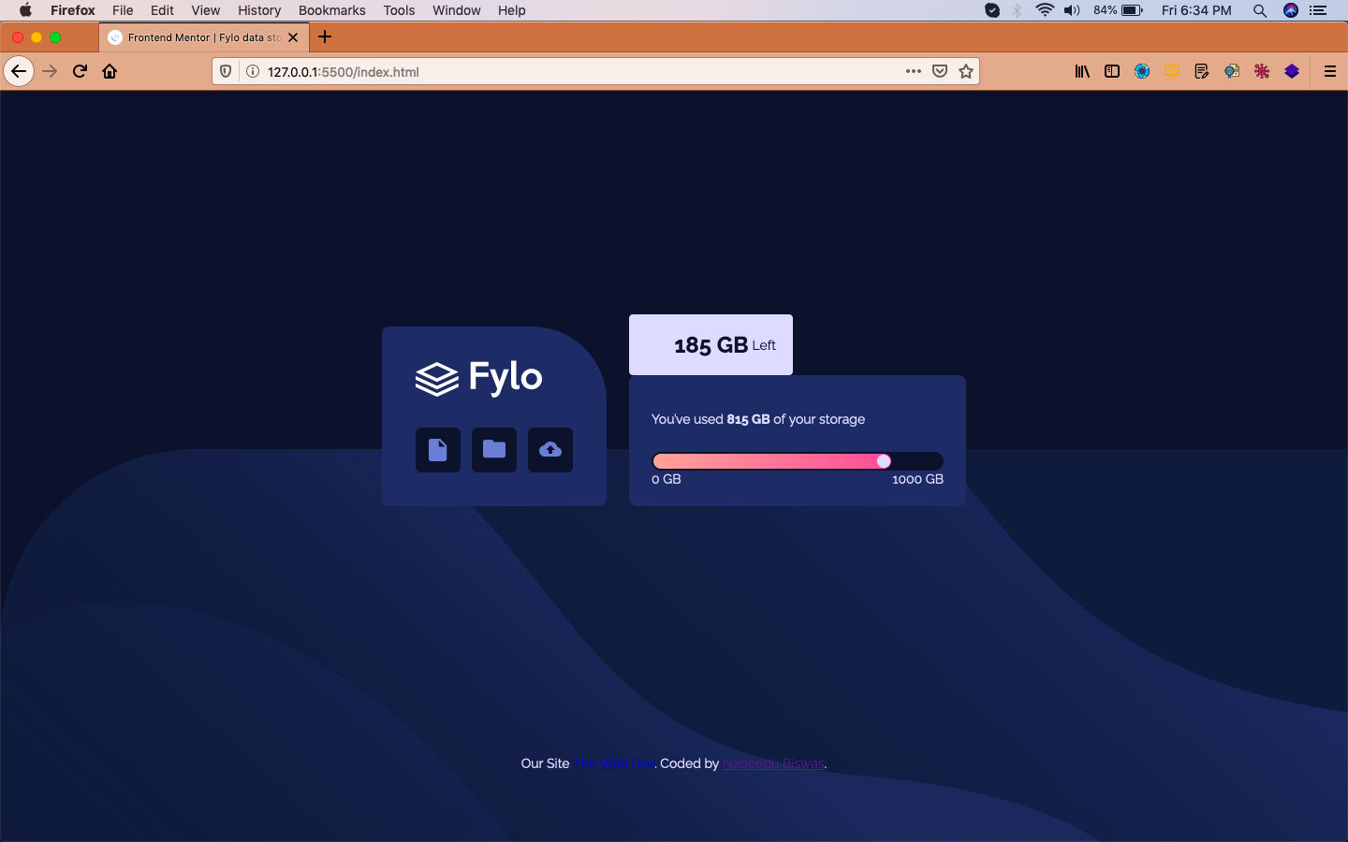1348x842 pixels.
Task: Click the storage usage slider thumb
Action: pyautogui.click(x=884, y=461)
